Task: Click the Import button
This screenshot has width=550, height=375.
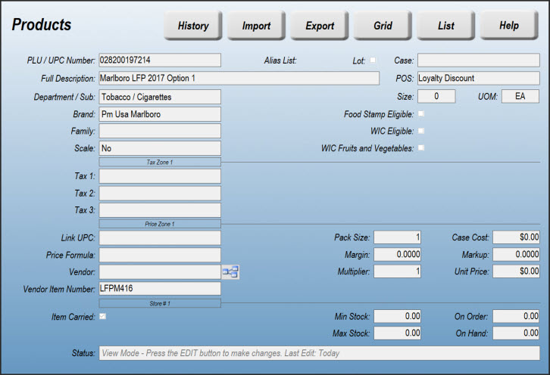Action: pos(256,25)
